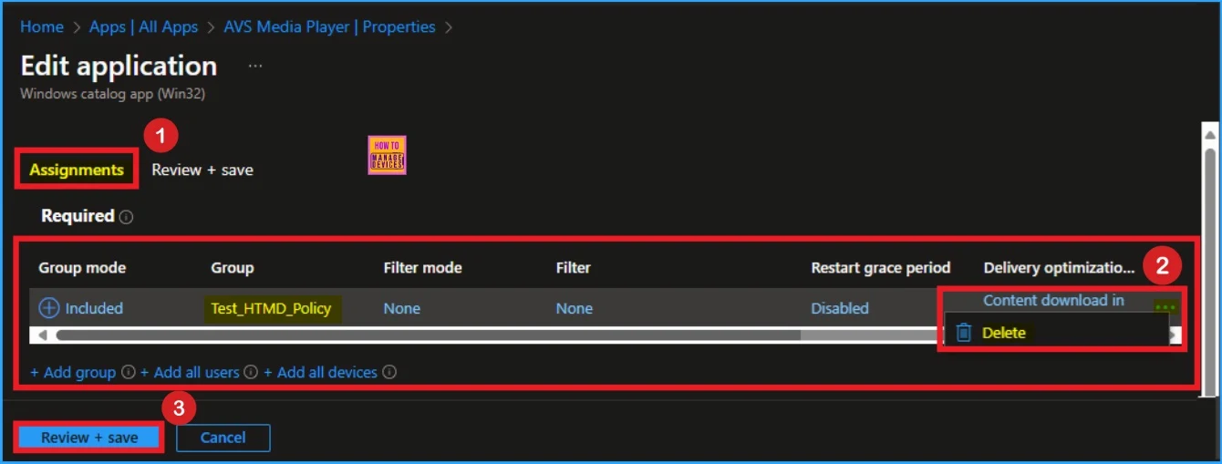Select the Assignments tab

point(77,170)
